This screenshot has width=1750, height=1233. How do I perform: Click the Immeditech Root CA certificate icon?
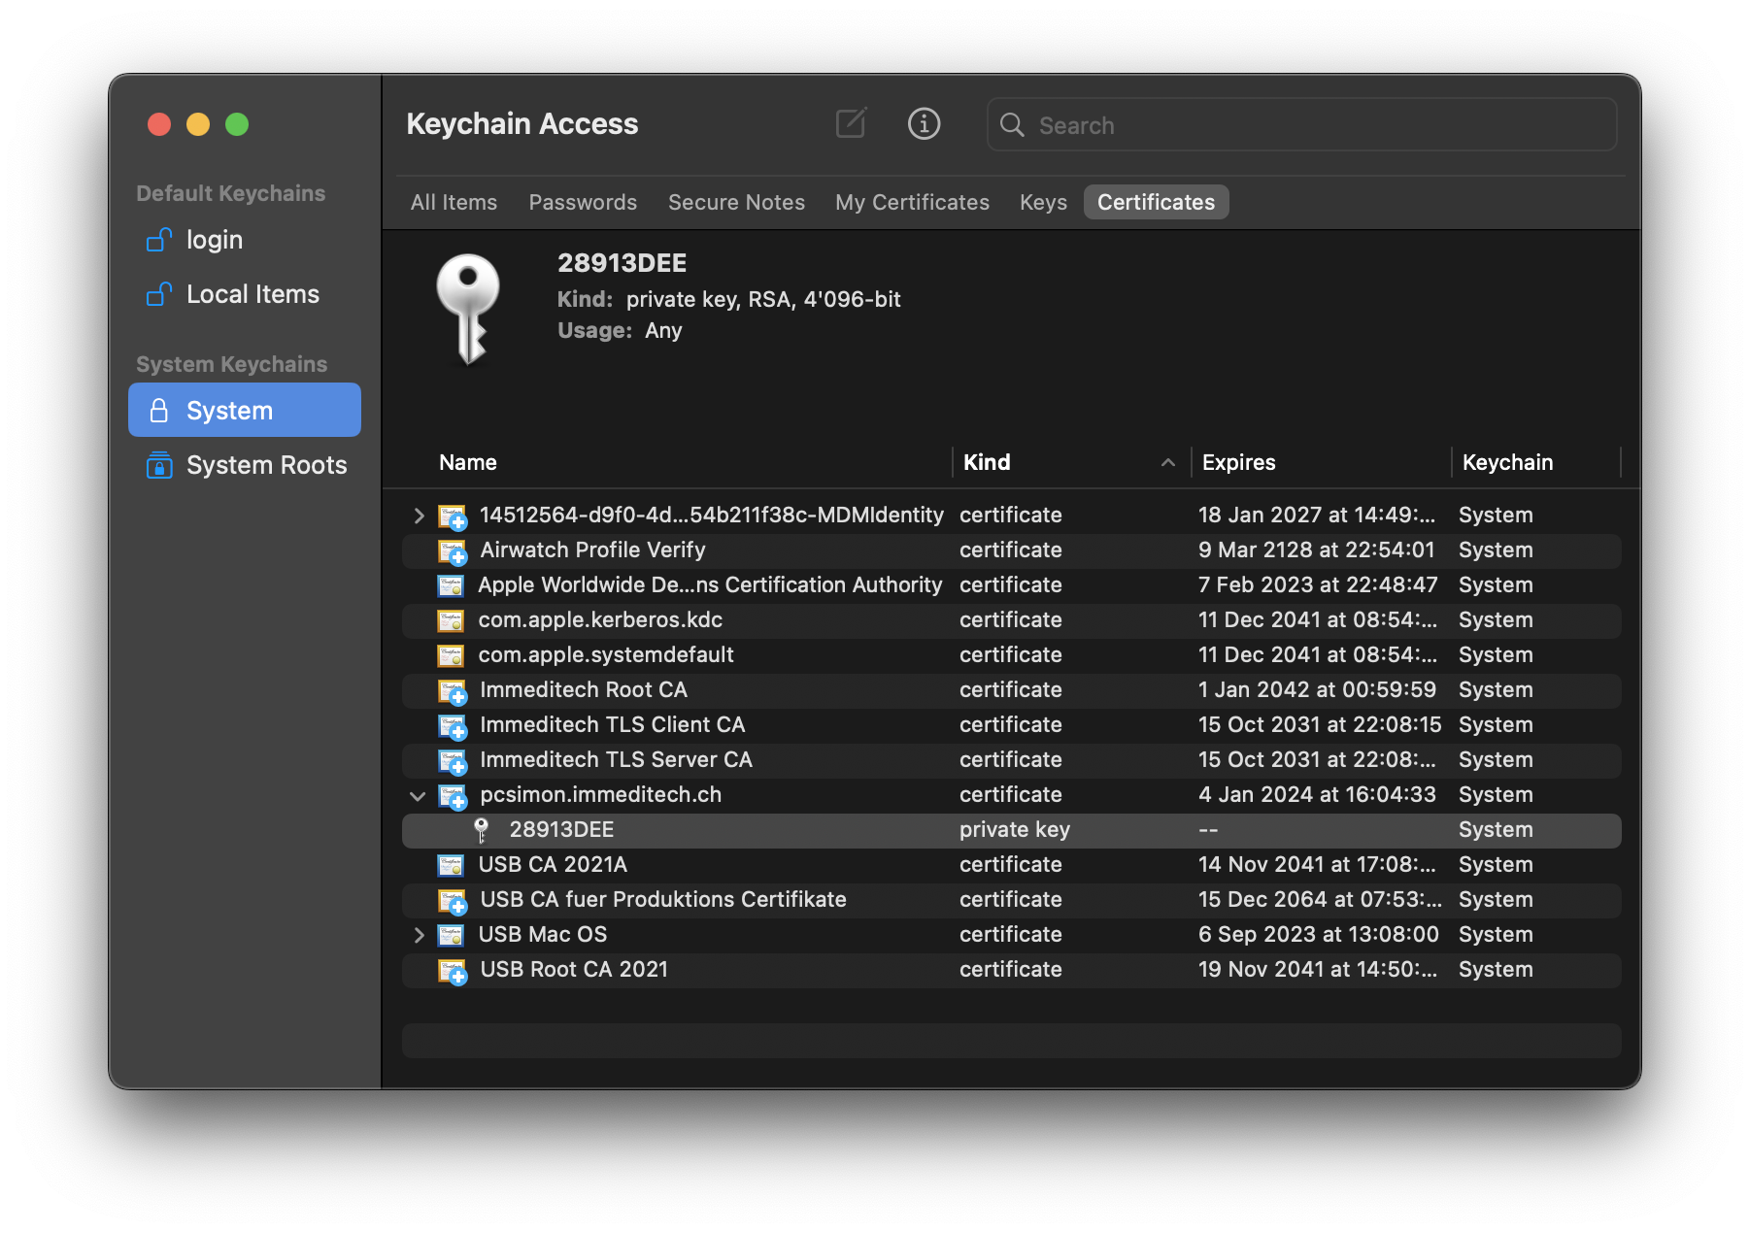coord(452,690)
